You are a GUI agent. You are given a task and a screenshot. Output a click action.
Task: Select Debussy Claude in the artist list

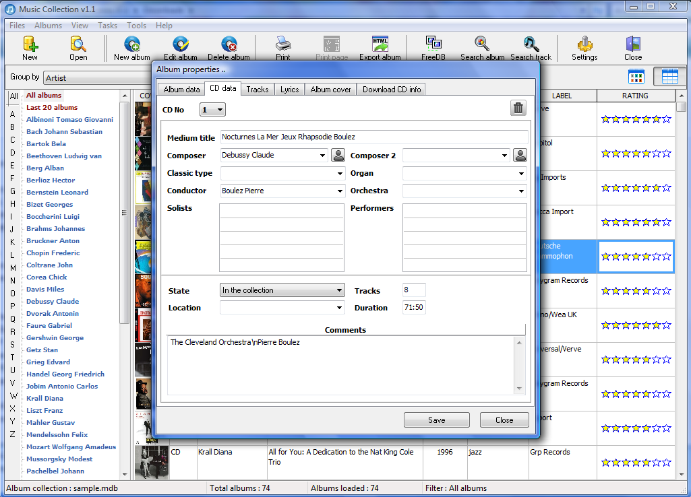tap(53, 302)
